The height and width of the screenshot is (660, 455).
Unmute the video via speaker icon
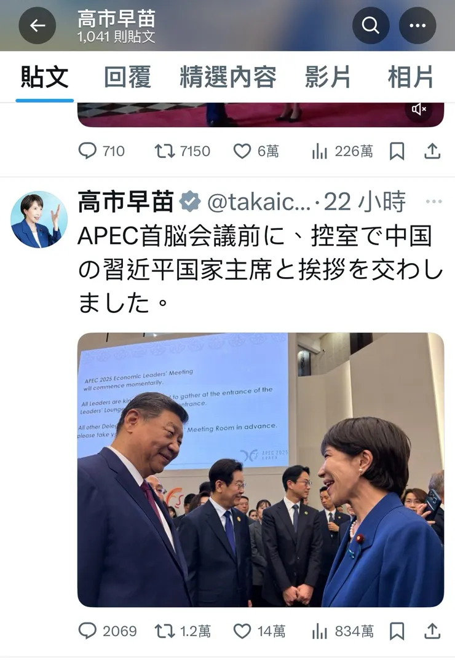418,110
